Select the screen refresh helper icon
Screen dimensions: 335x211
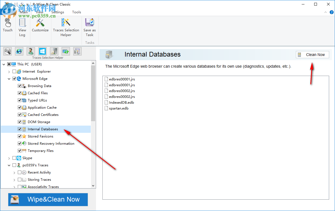click(x=66, y=51)
